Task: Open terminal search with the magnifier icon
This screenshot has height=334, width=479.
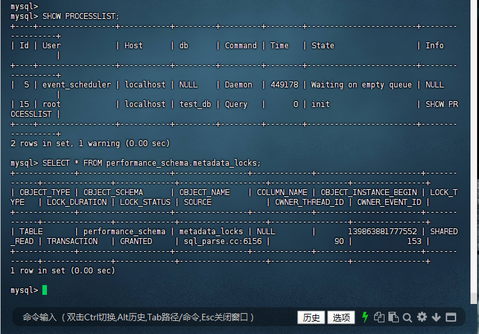Action: point(407,318)
